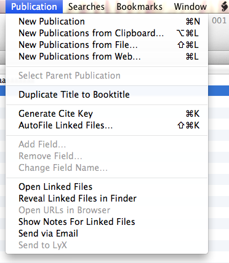Select New Publications from File
The width and height of the screenshot is (229, 263).
tap(107, 45)
